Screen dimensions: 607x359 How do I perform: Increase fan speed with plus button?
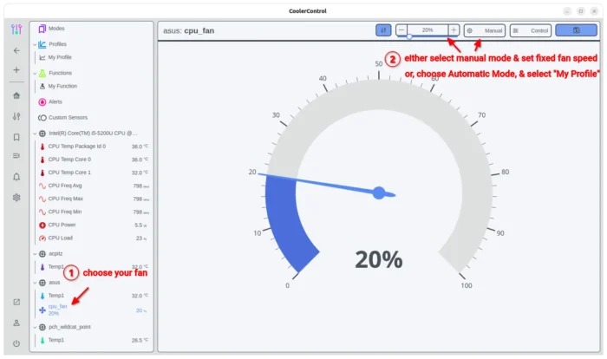pos(454,29)
